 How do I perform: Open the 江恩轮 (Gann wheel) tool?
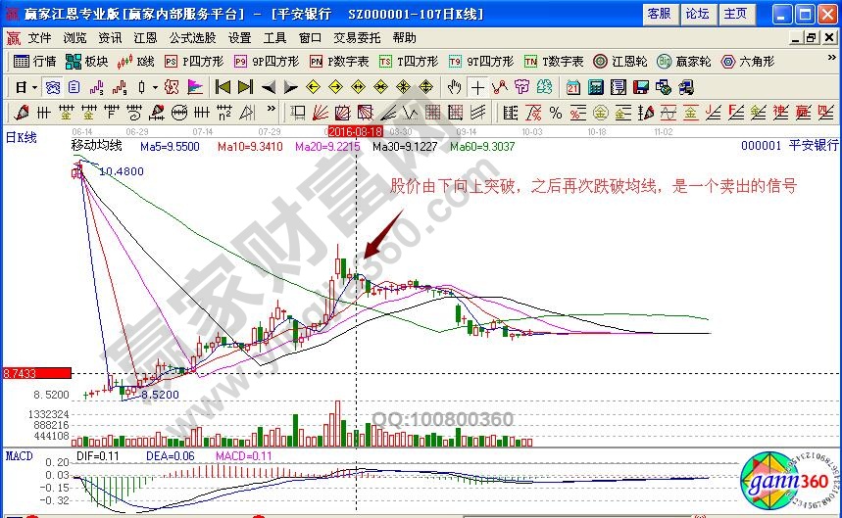point(617,61)
